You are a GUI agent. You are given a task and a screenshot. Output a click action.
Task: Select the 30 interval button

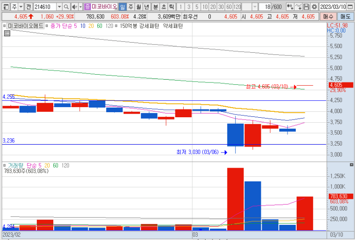[221, 7]
